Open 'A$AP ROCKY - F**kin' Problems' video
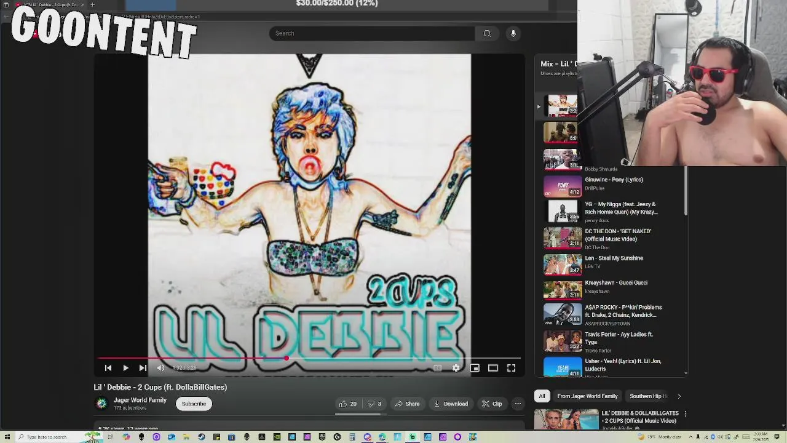Image resolution: width=787 pixels, height=443 pixels. [623, 311]
